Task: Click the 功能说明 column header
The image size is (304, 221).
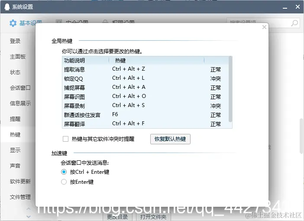Action: [x=85, y=61]
